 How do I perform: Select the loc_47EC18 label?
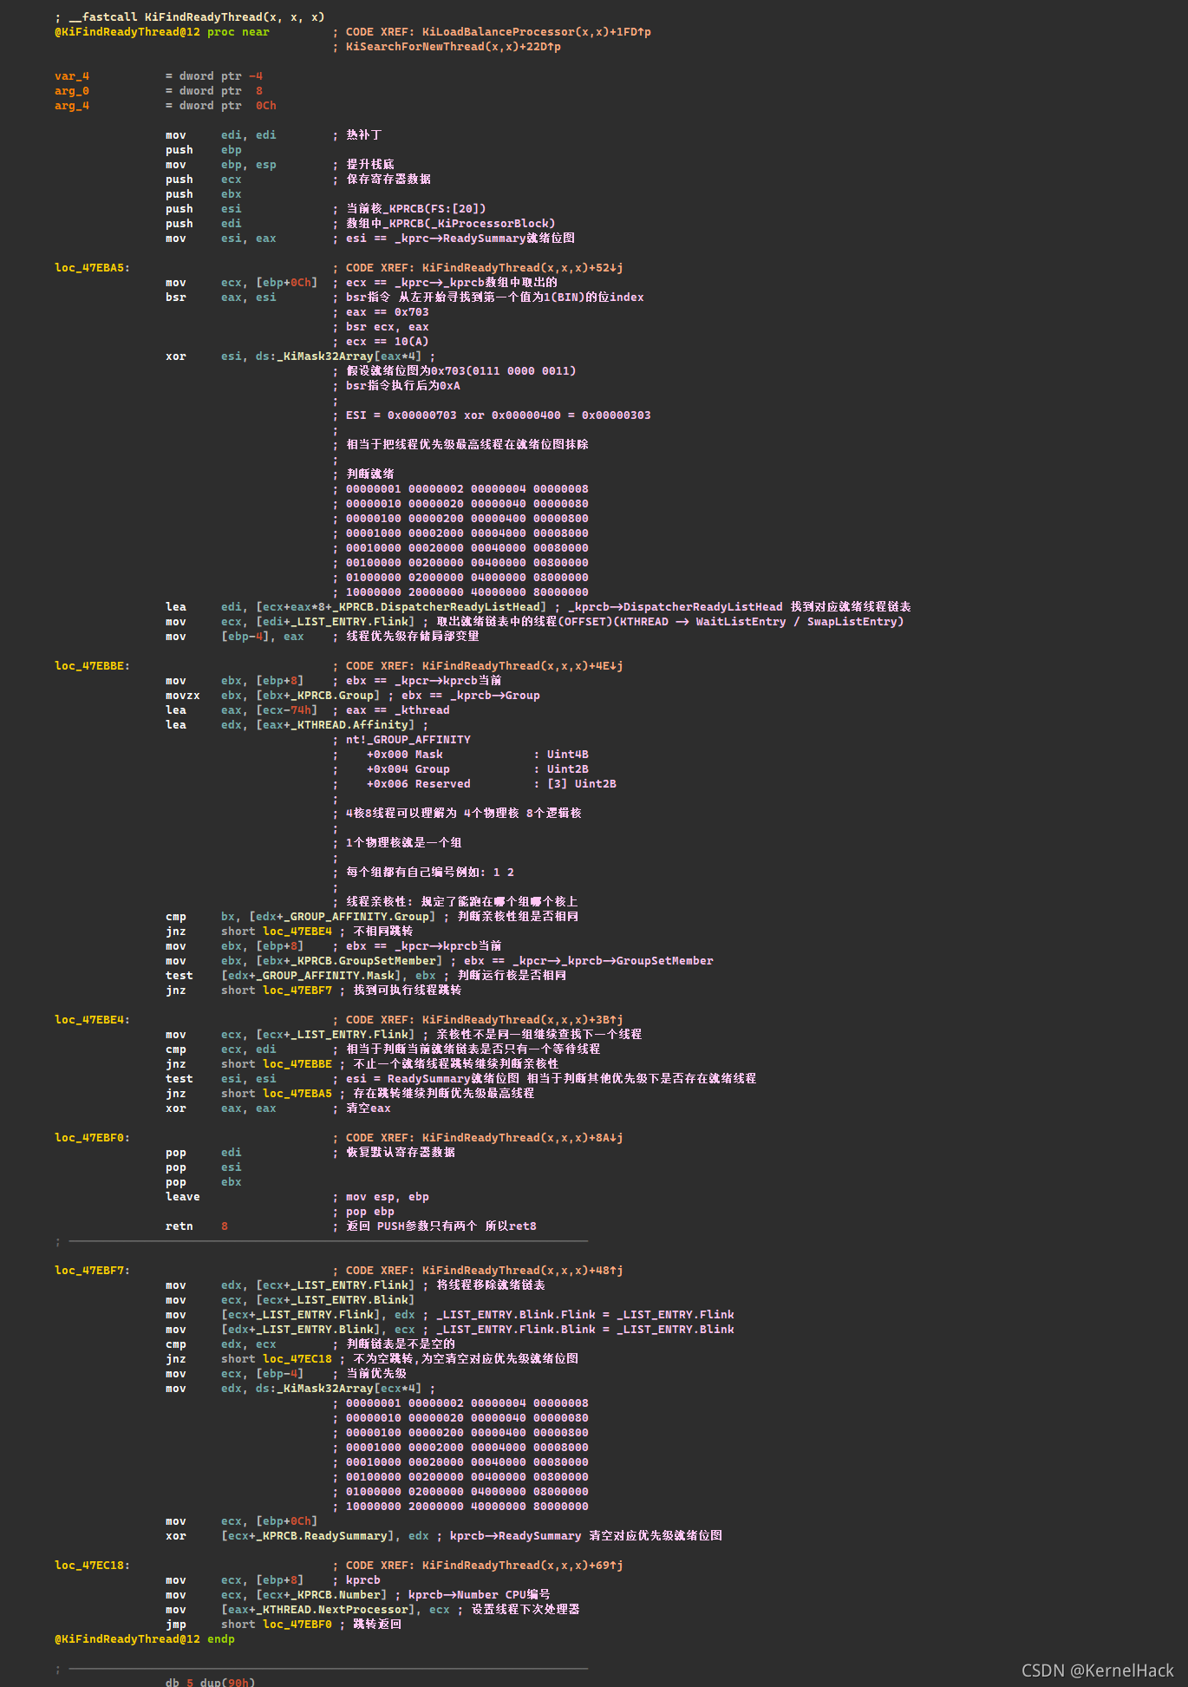pyautogui.click(x=93, y=1566)
